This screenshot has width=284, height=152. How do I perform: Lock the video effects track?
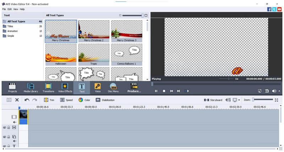(9, 128)
